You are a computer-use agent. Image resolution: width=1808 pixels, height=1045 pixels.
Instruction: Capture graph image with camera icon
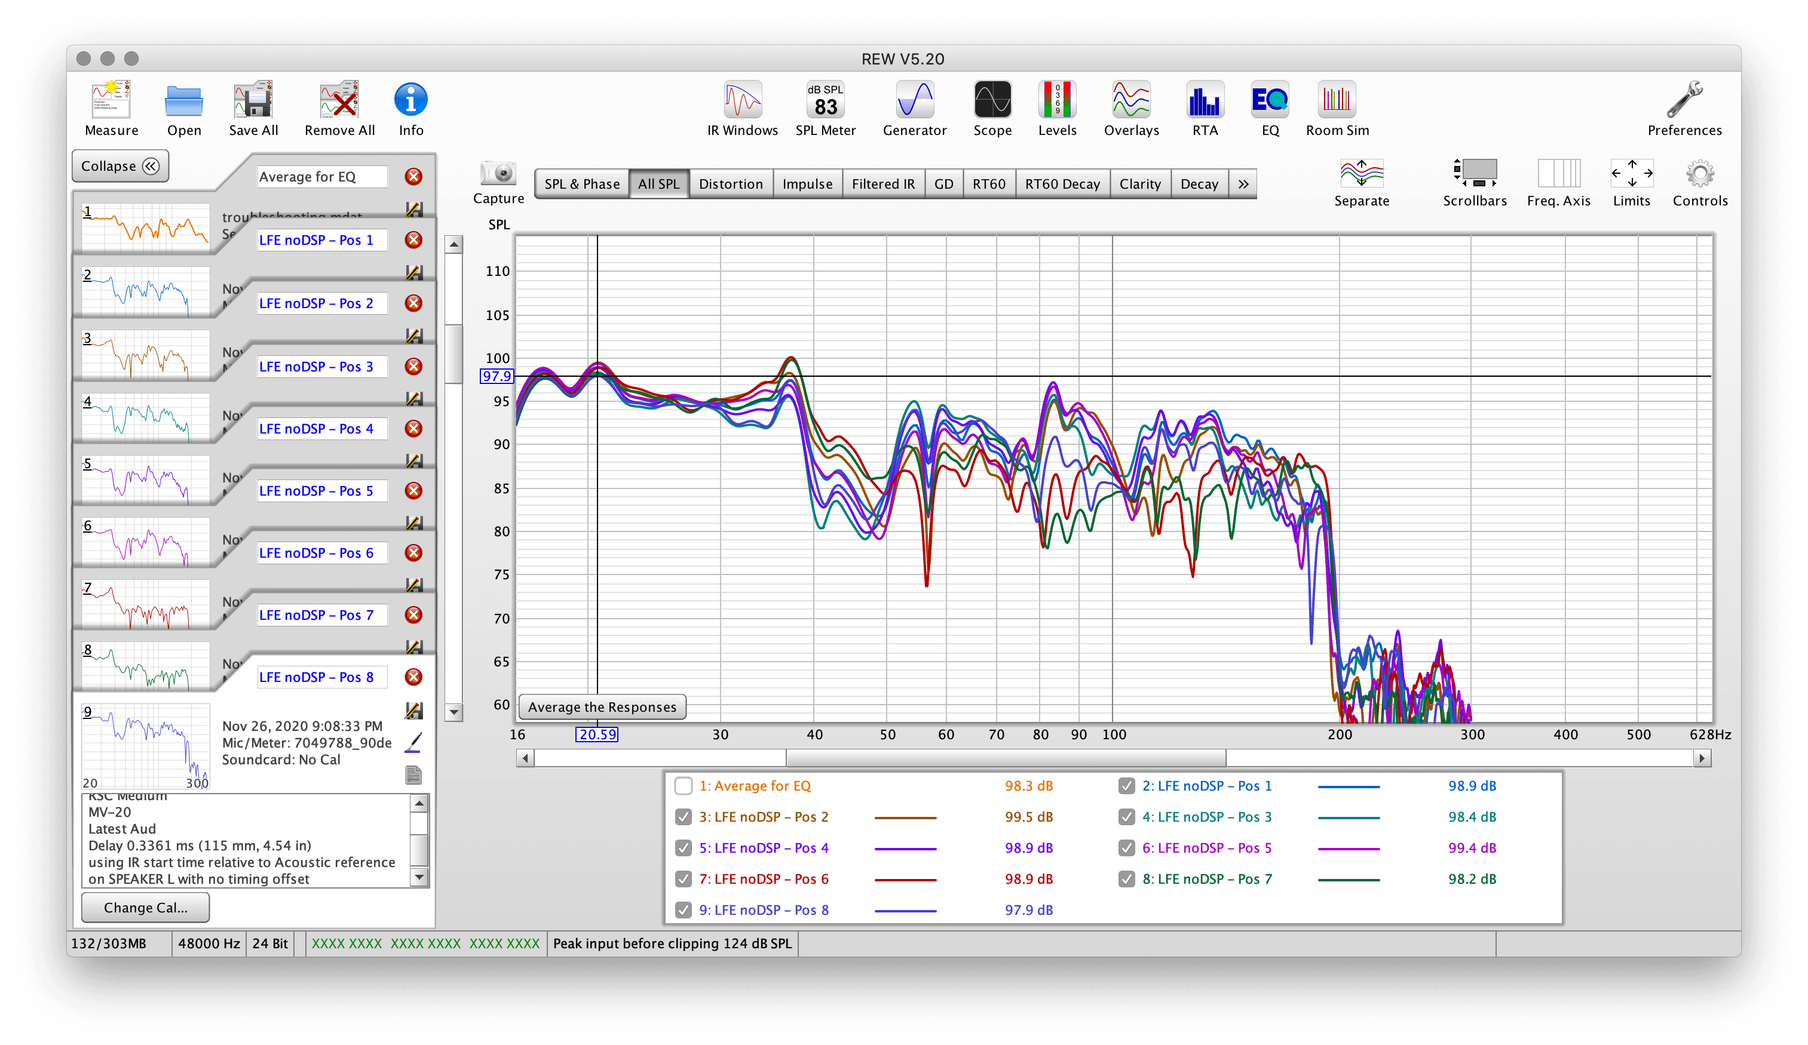tap(498, 174)
